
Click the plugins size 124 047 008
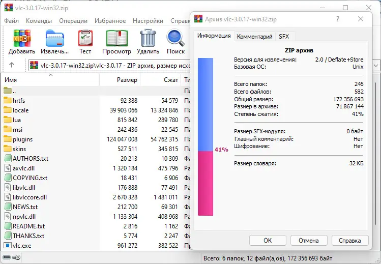pos(122,139)
